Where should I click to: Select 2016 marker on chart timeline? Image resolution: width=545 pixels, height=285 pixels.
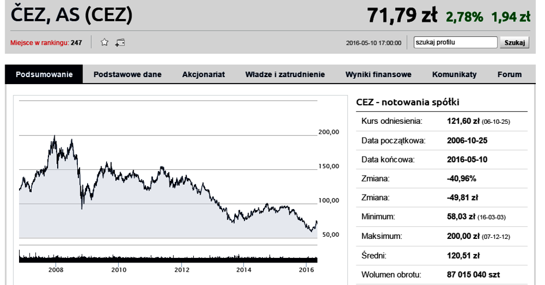(x=306, y=269)
